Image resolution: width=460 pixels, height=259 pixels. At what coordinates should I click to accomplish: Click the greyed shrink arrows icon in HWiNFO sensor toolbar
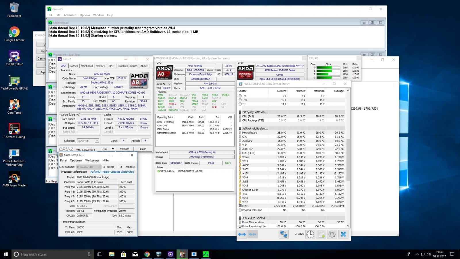pyautogui.click(x=252, y=234)
